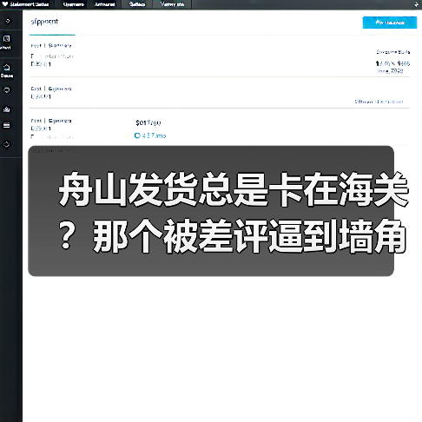Click the pin icon at top-right corner
Screen dimensions: 422x422
tap(416, 4)
